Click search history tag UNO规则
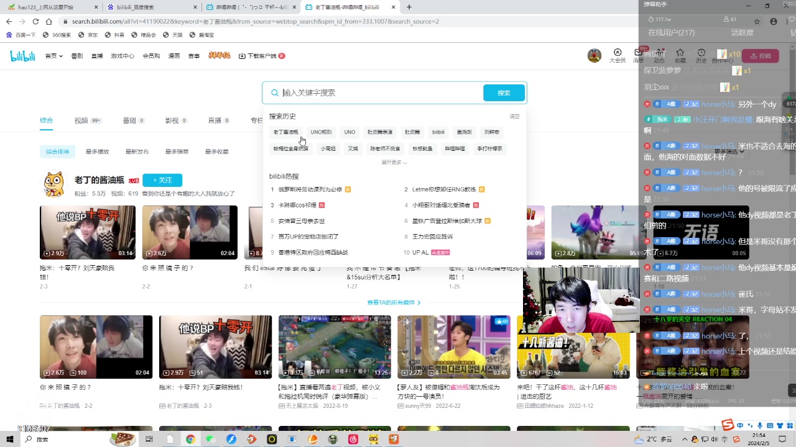Image resolution: width=796 pixels, height=447 pixels. pos(321,132)
